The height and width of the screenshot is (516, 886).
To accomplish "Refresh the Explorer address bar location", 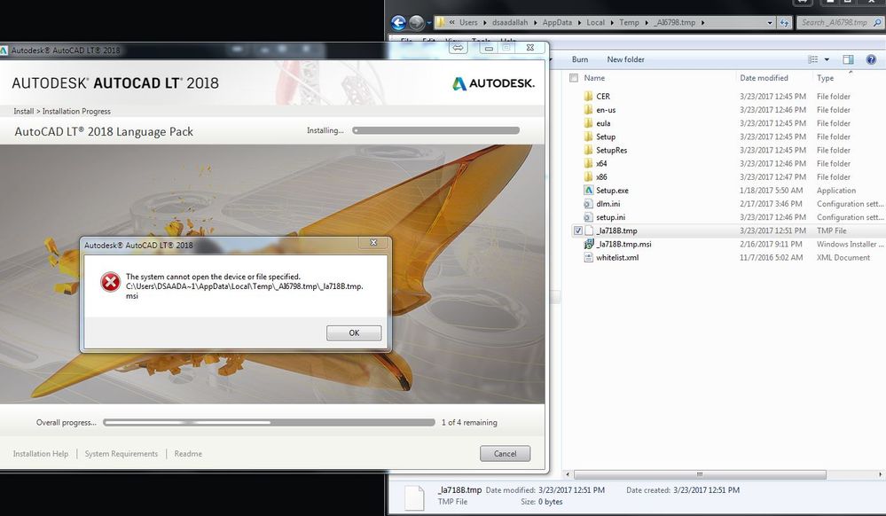I will coord(784,22).
